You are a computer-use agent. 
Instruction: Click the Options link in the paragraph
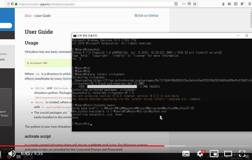(67, 79)
